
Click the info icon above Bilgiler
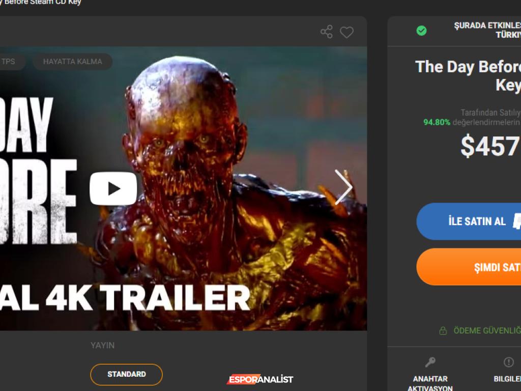pos(508,362)
